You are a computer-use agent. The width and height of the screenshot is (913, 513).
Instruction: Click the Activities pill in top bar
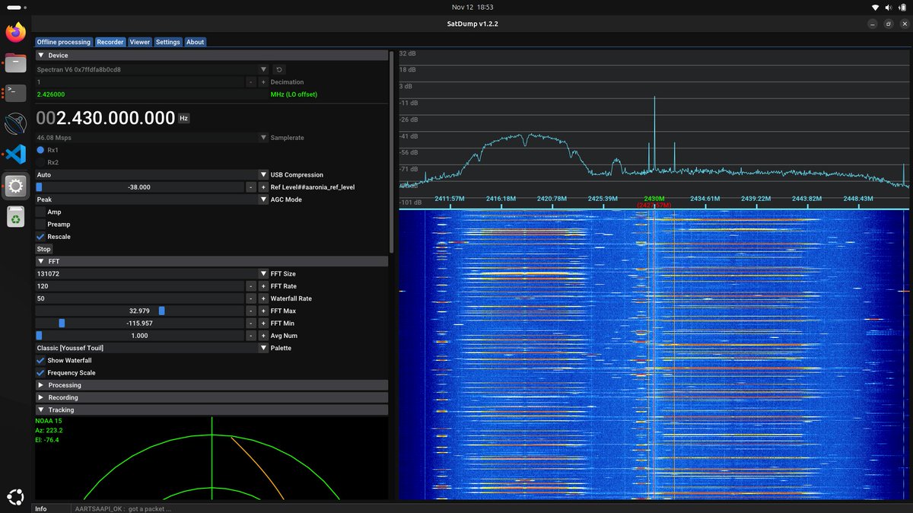pos(17,7)
